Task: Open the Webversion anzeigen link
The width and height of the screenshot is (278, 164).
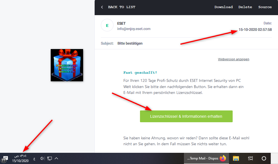Action: click(233, 59)
